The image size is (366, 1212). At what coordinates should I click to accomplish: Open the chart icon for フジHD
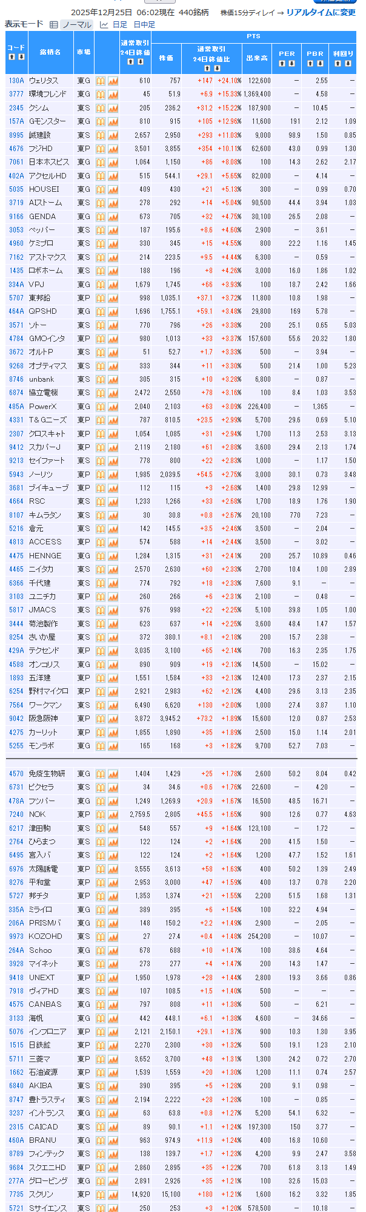click(113, 149)
